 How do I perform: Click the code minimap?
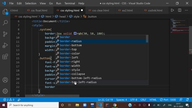(x=180, y=26)
